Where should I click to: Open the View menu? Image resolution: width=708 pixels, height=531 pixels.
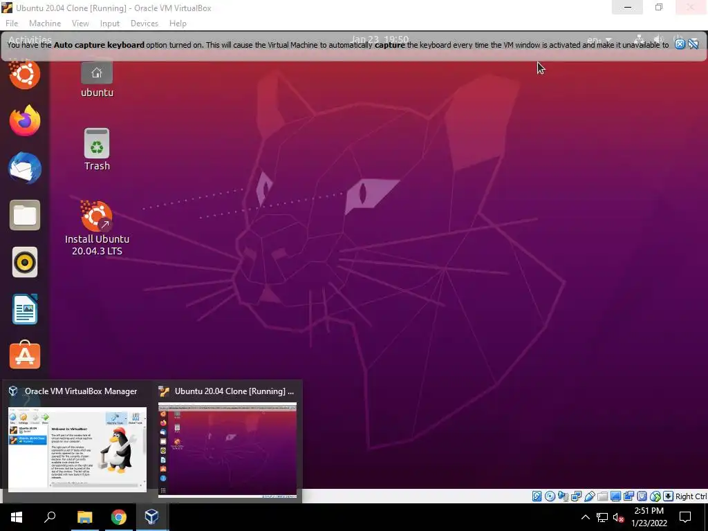80,24
